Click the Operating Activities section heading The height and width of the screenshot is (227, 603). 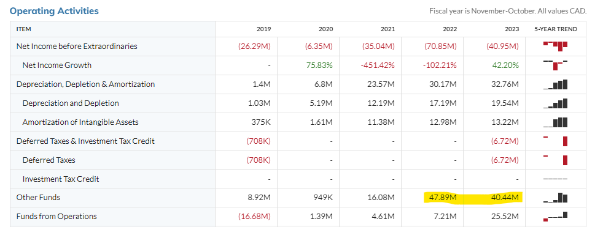54,11
